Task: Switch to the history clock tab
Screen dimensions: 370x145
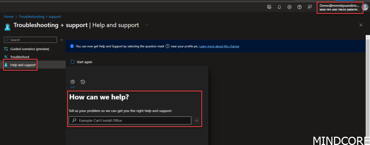Action: [x=83, y=82]
